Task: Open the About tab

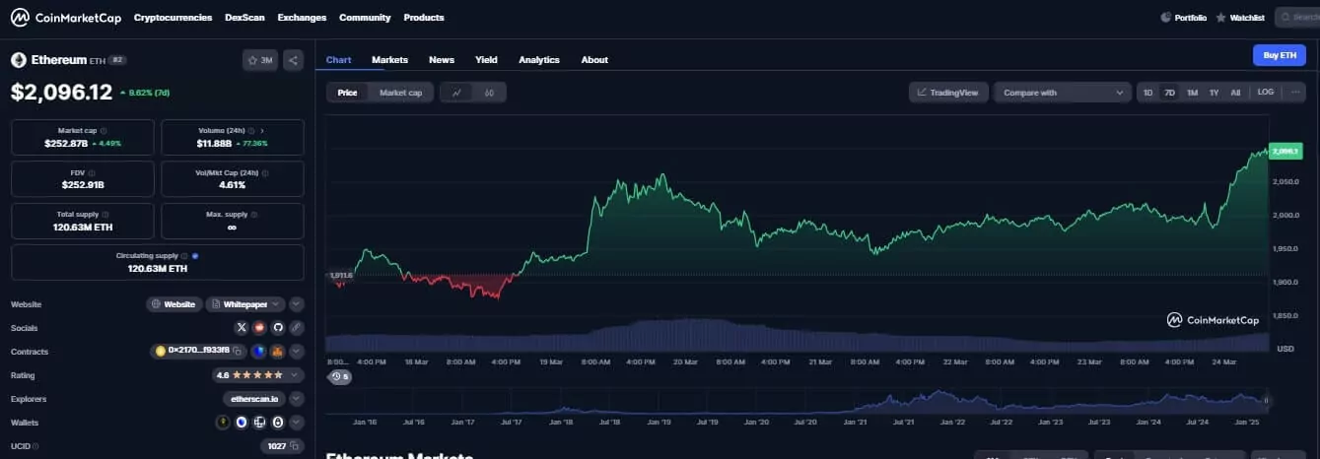Action: tap(594, 60)
